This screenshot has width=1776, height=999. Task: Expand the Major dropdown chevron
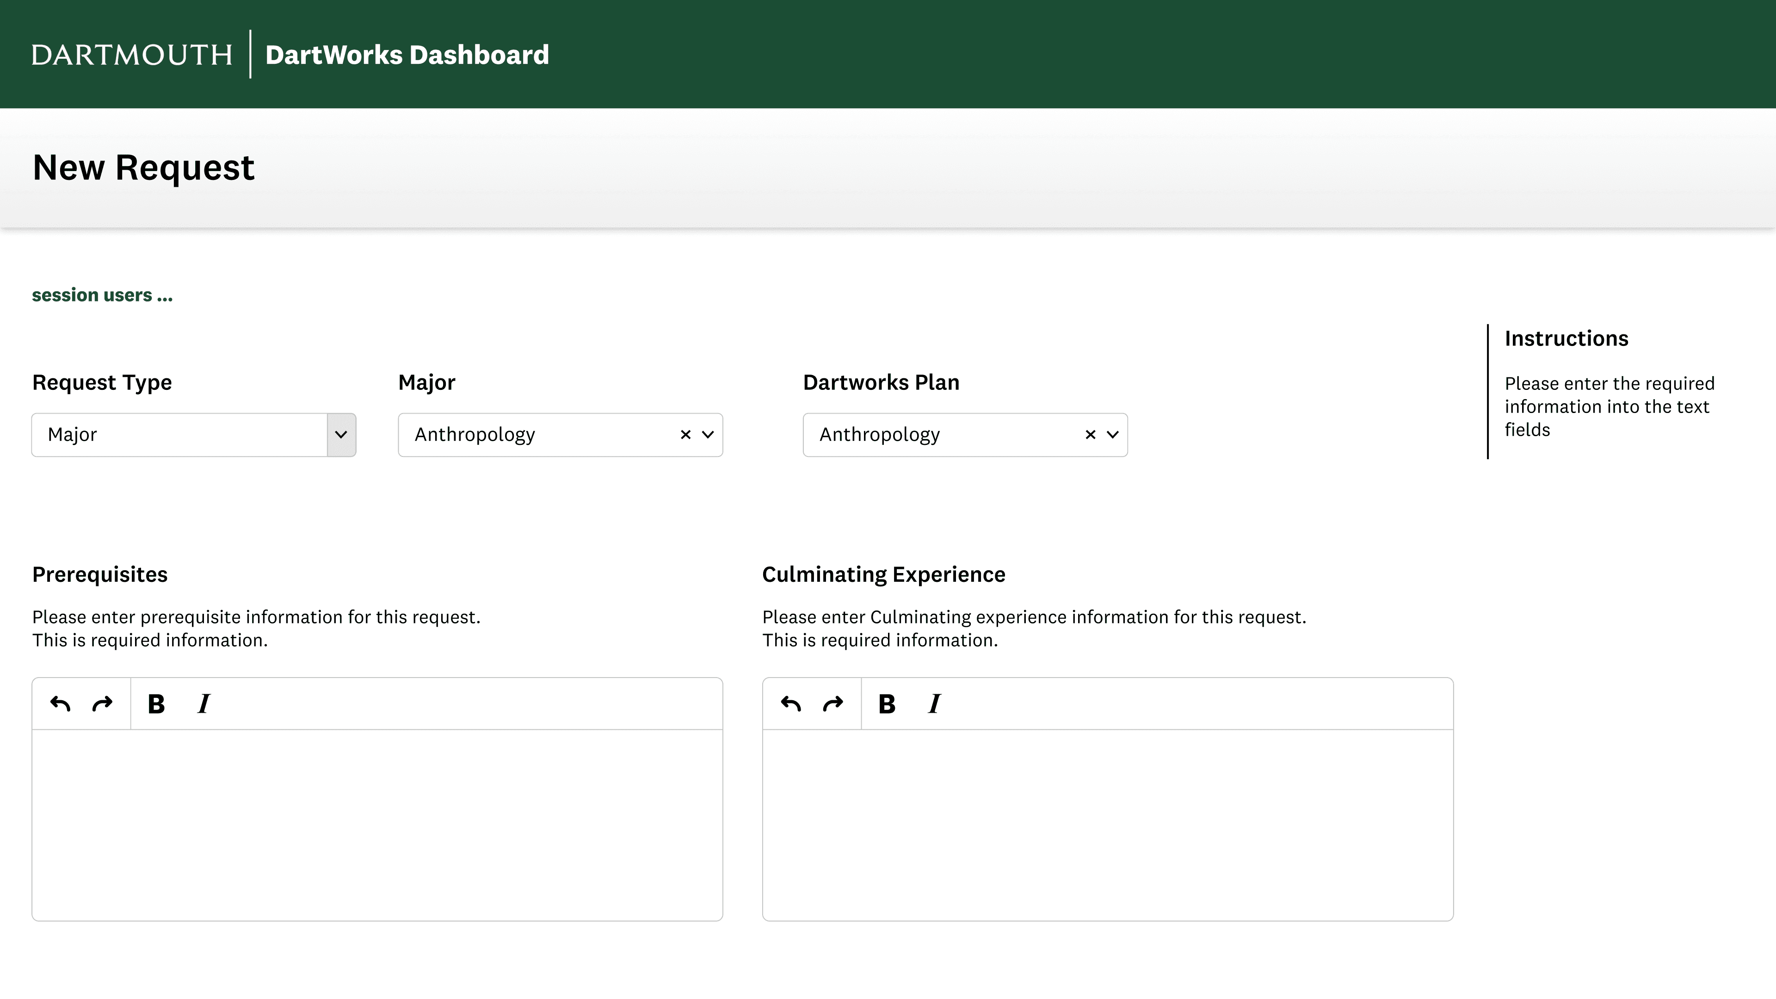pyautogui.click(x=707, y=434)
